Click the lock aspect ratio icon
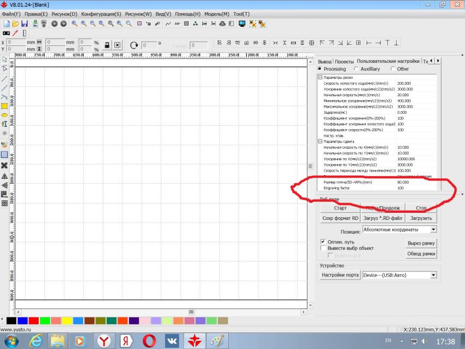Image resolution: width=465 pixels, height=349 pixels. (107, 45)
